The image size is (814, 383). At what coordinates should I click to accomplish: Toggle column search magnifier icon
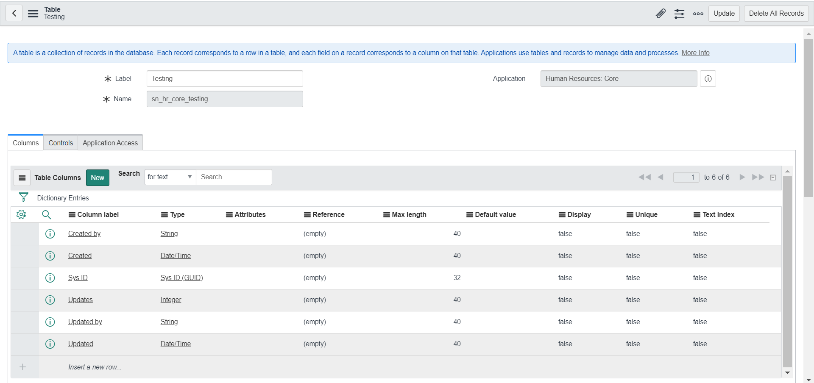(x=47, y=214)
